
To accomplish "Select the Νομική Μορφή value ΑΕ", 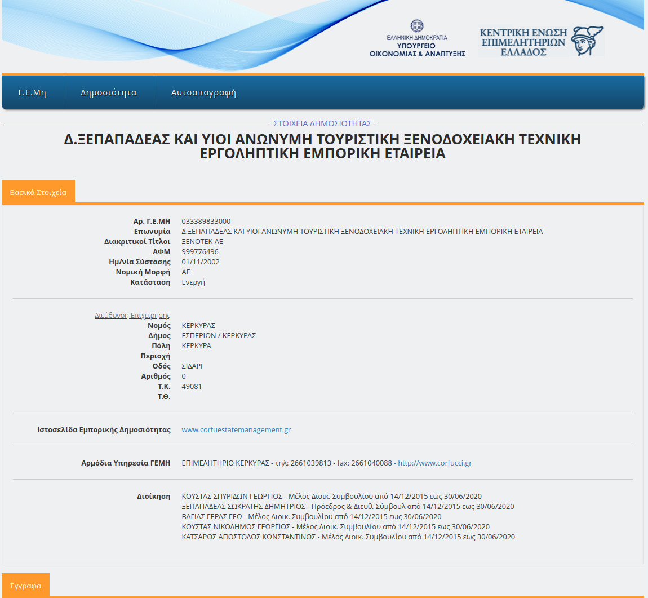I will [x=186, y=272].
